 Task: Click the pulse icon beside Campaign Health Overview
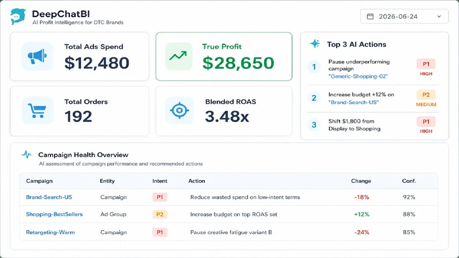click(x=26, y=154)
